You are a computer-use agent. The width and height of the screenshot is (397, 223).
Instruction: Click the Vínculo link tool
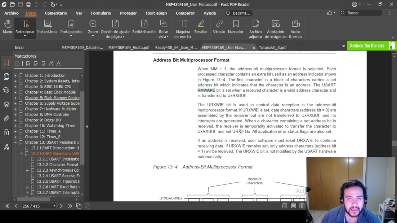(x=219, y=27)
